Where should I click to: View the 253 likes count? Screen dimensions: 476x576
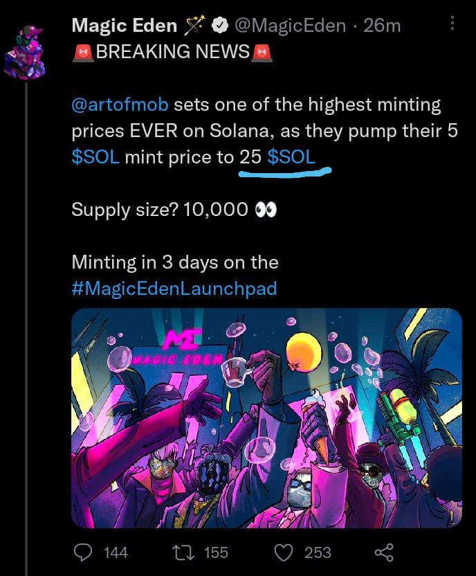point(318,553)
